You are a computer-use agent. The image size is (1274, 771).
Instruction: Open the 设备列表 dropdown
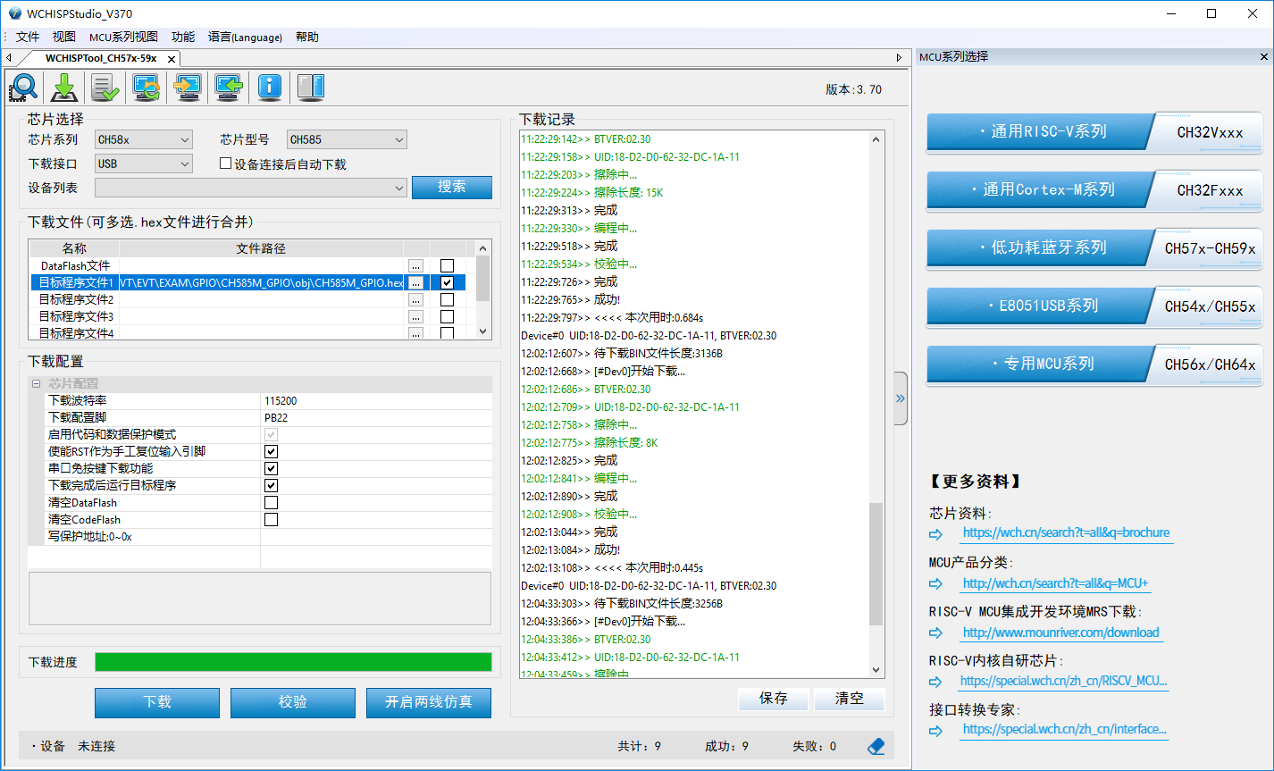(251, 188)
